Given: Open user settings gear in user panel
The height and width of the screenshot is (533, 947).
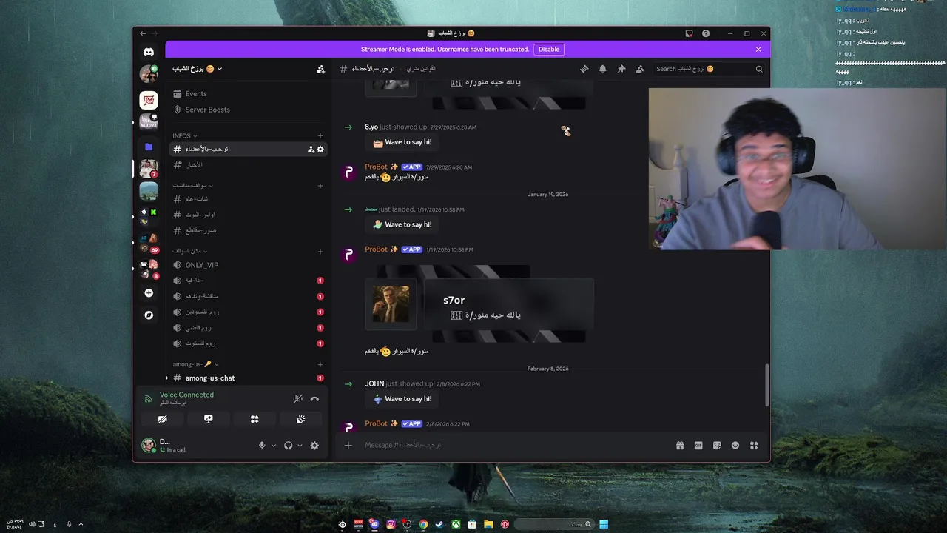Looking at the screenshot, I should point(314,445).
